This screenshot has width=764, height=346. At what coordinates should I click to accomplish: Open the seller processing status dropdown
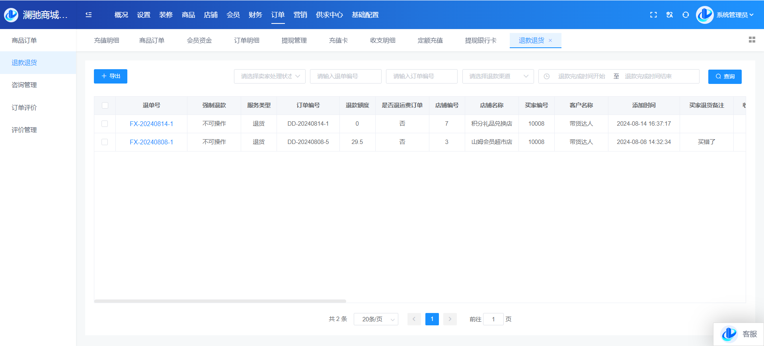269,76
